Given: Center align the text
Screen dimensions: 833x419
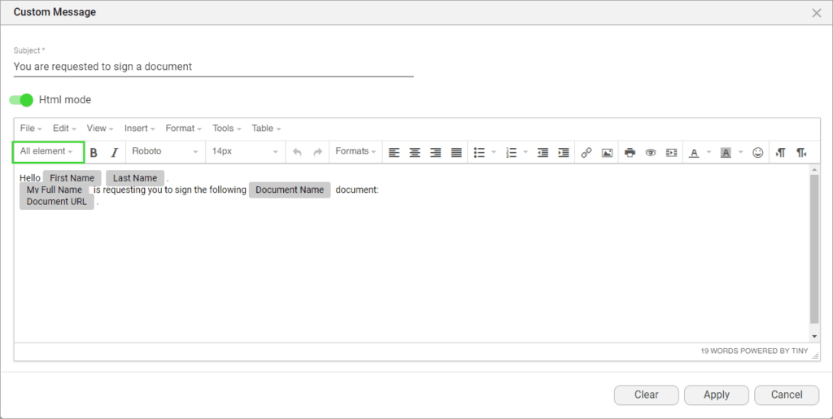Looking at the screenshot, I should click(415, 152).
